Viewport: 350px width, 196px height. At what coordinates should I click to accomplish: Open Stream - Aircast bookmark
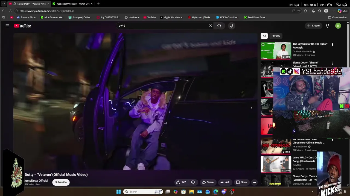pos(27,17)
